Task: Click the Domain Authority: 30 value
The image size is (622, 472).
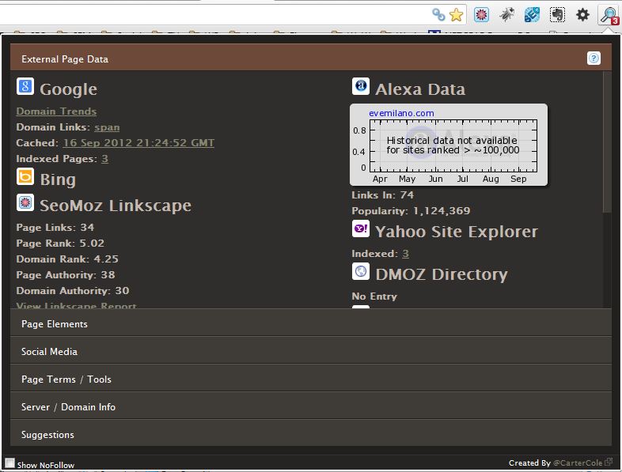Action: click(73, 291)
